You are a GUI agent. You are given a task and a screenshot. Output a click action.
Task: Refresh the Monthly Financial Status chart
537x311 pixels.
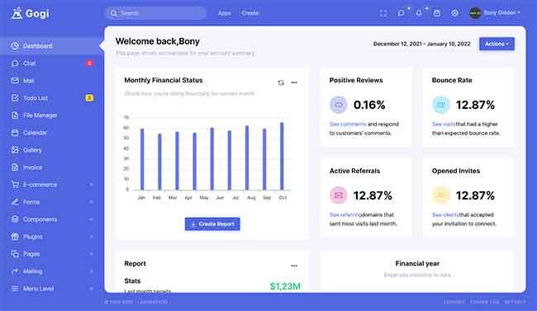pos(281,82)
